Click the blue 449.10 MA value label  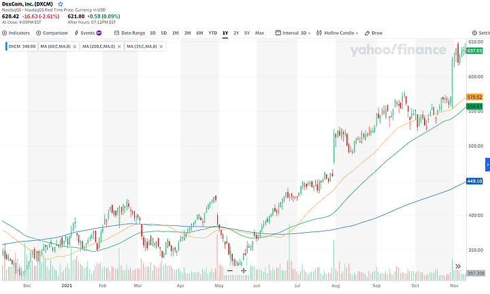point(474,181)
